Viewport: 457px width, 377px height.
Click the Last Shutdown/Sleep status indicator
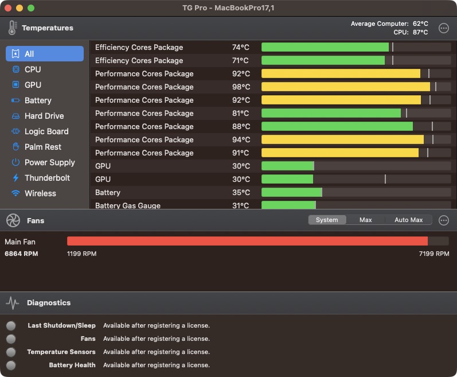point(11,326)
